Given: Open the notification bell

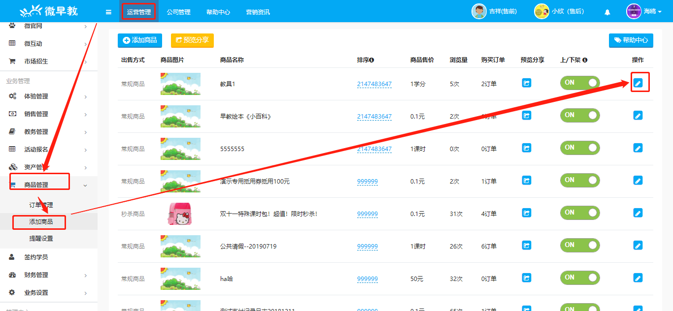Looking at the screenshot, I should [607, 12].
